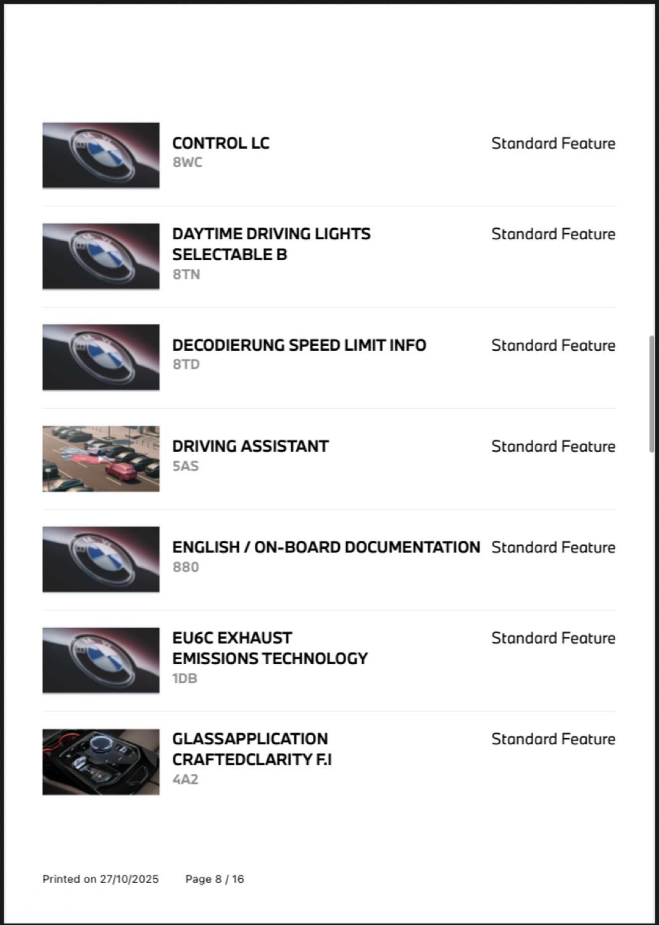Open the glass gear selector image

[101, 762]
